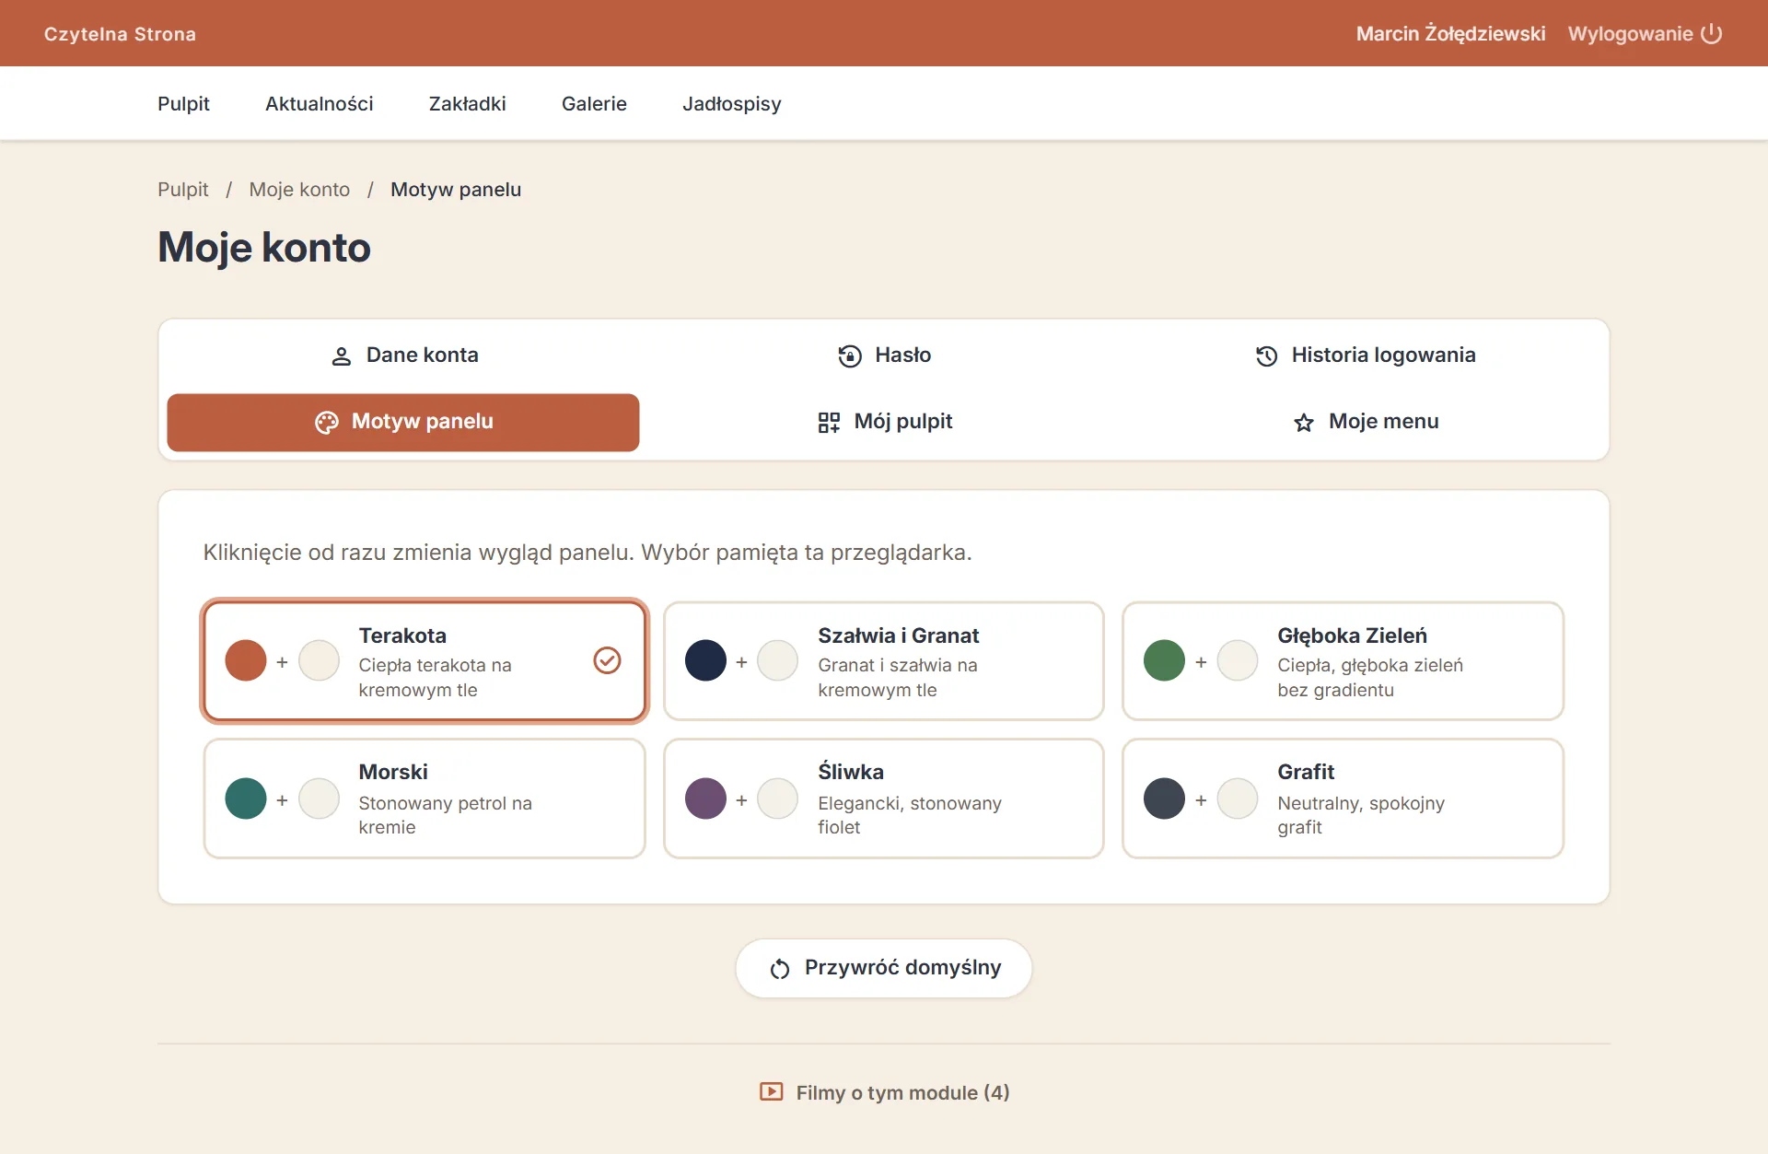Click the logout power icon
This screenshot has height=1154, width=1768.
click(1711, 34)
